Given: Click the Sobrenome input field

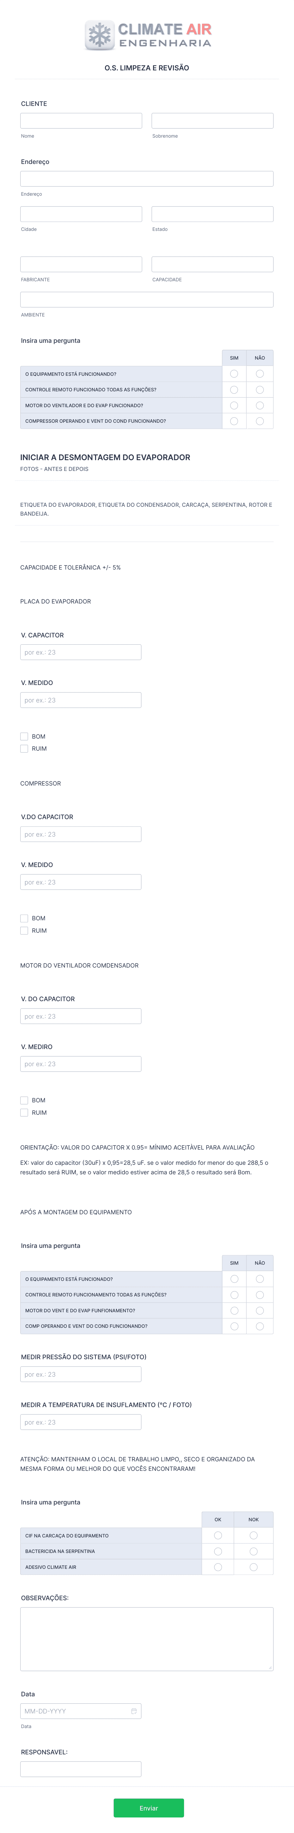Looking at the screenshot, I should tap(212, 121).
